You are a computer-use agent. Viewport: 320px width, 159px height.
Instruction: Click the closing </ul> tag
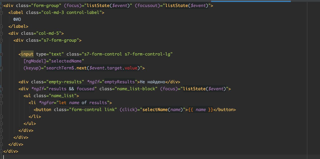(x=30, y=124)
